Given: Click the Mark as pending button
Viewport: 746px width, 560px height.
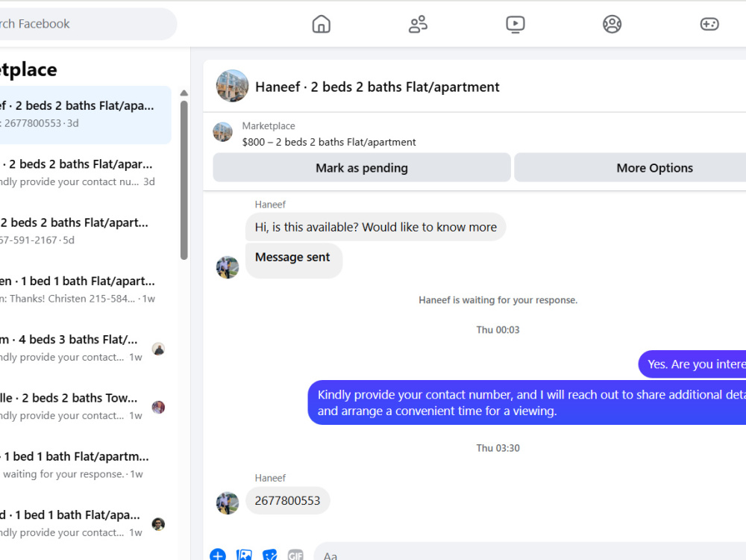Looking at the screenshot, I should 362,167.
